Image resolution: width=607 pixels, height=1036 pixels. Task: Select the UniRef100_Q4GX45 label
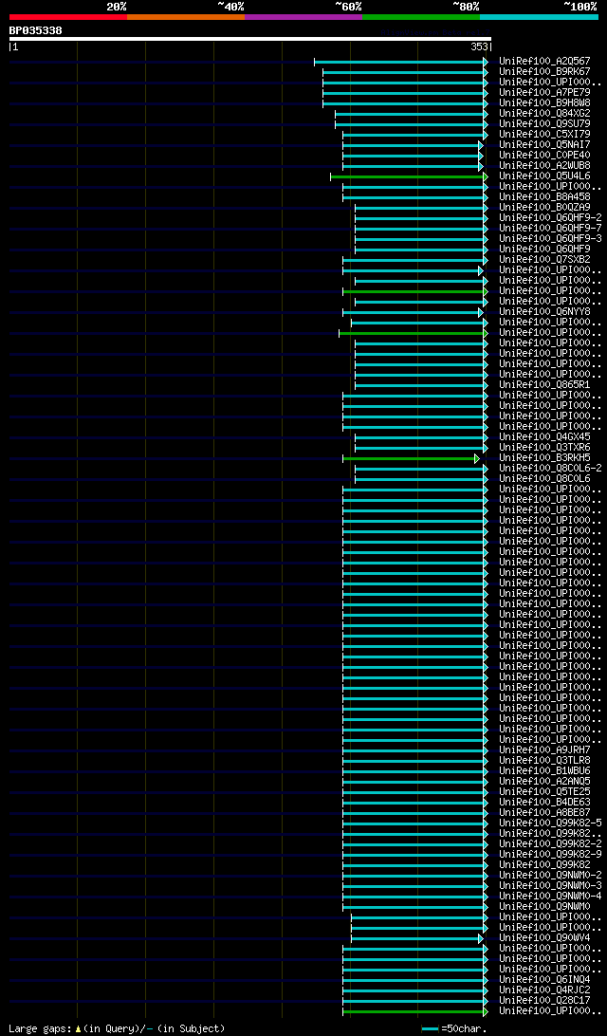click(544, 437)
